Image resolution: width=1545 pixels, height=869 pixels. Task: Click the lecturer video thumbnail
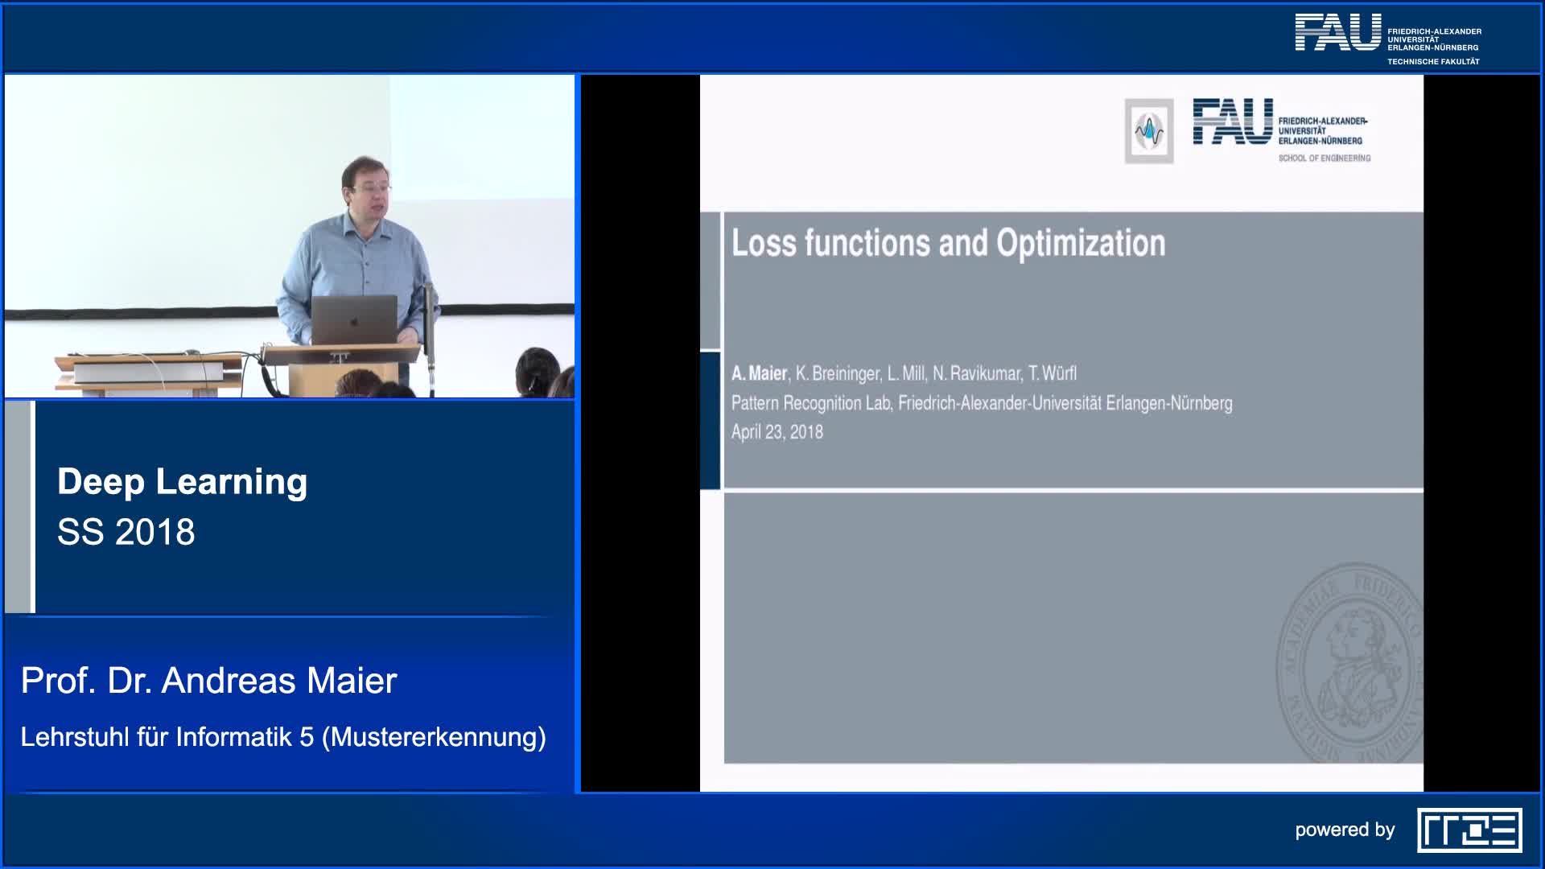290,237
